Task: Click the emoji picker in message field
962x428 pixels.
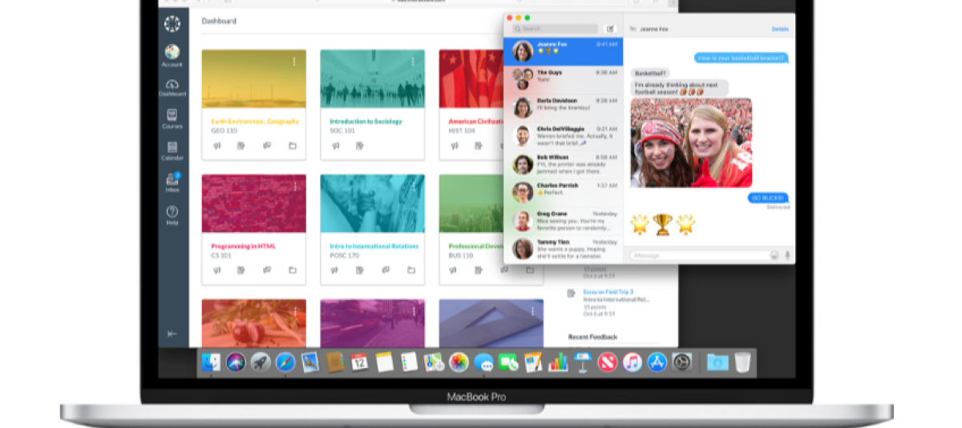Action: (x=774, y=255)
